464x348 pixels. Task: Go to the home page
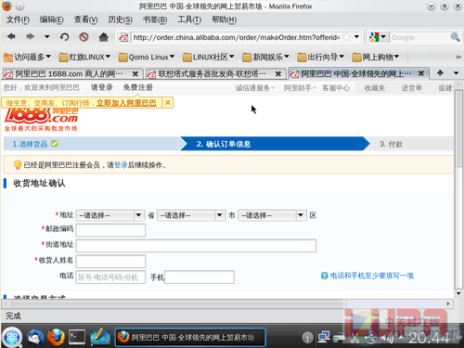coord(103,37)
